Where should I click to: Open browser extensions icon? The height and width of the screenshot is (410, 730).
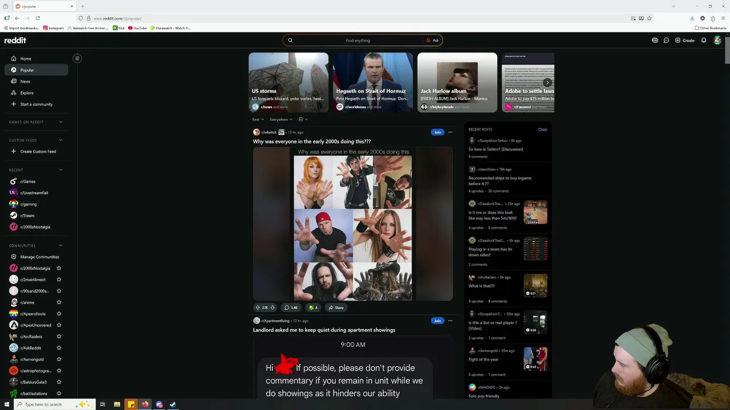tap(713, 18)
